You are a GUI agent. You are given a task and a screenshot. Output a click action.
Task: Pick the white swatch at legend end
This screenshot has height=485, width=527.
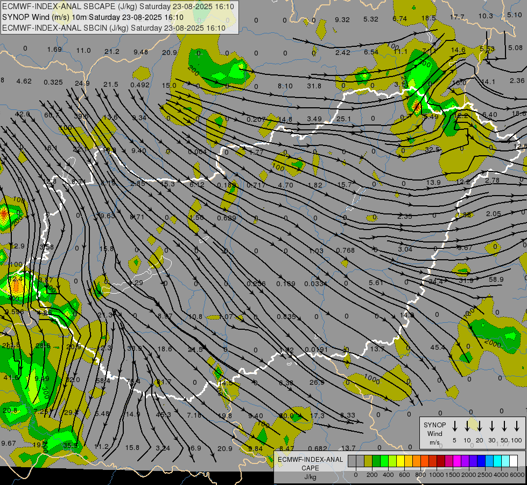(514, 461)
